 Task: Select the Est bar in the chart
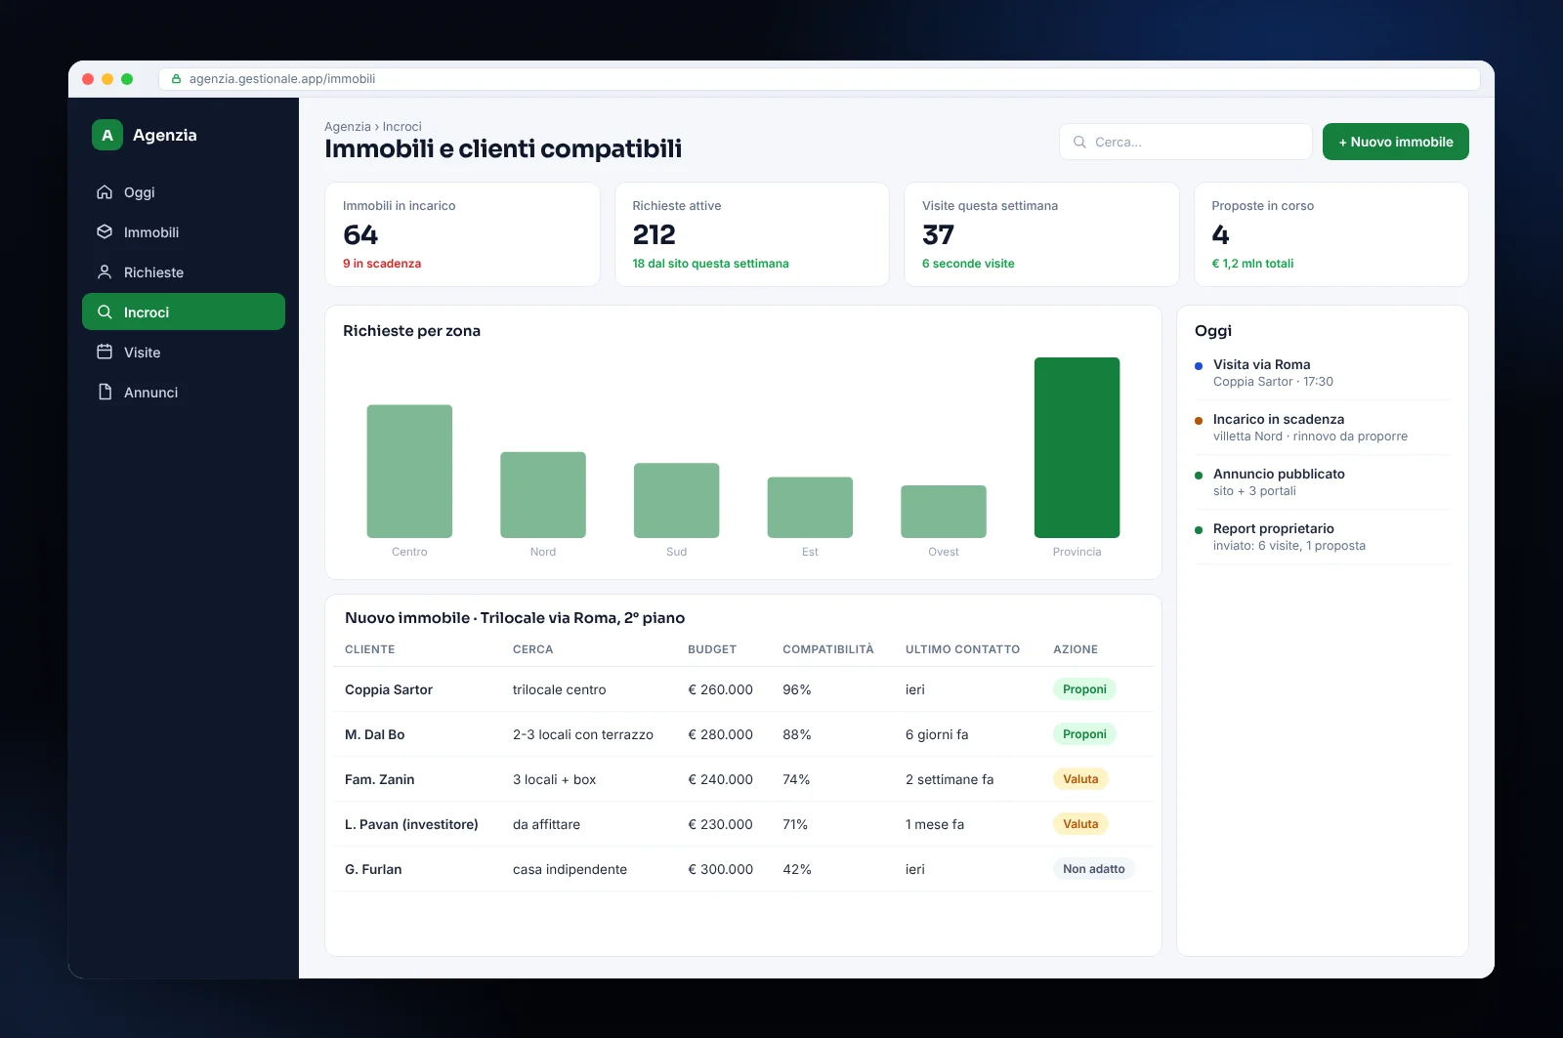click(810, 507)
